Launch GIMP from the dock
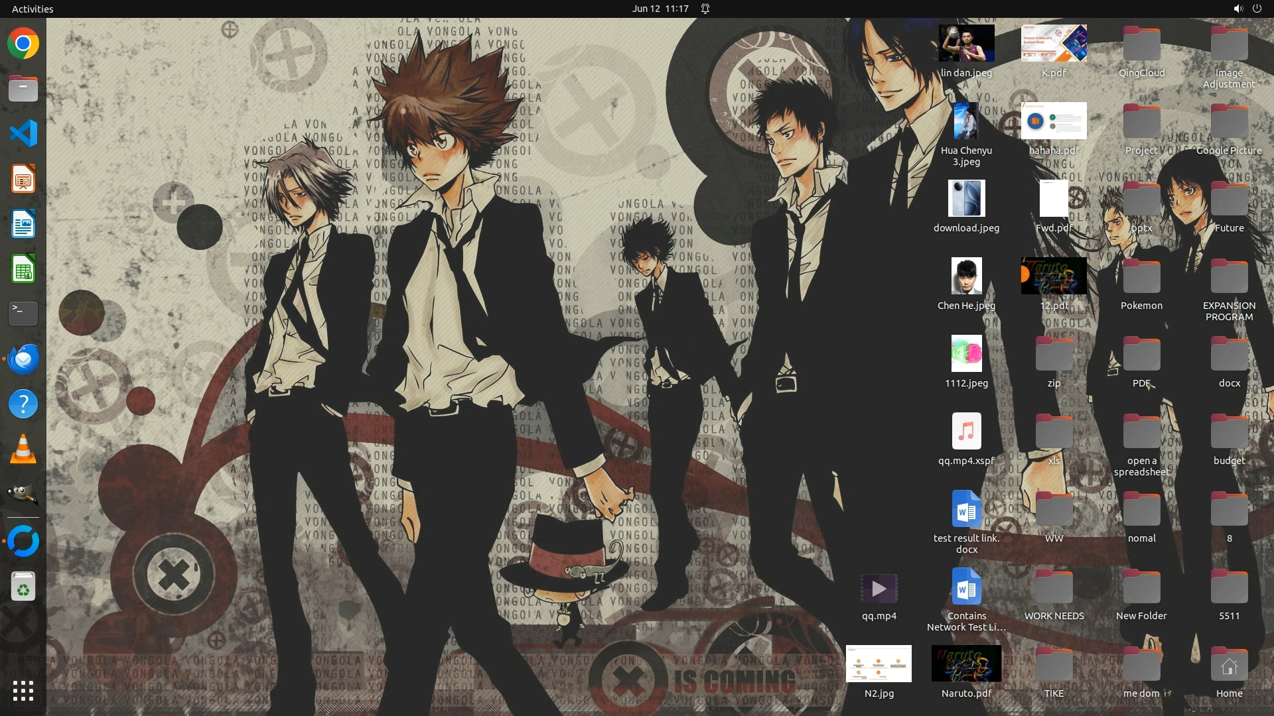This screenshot has width=1274, height=716. point(23,495)
